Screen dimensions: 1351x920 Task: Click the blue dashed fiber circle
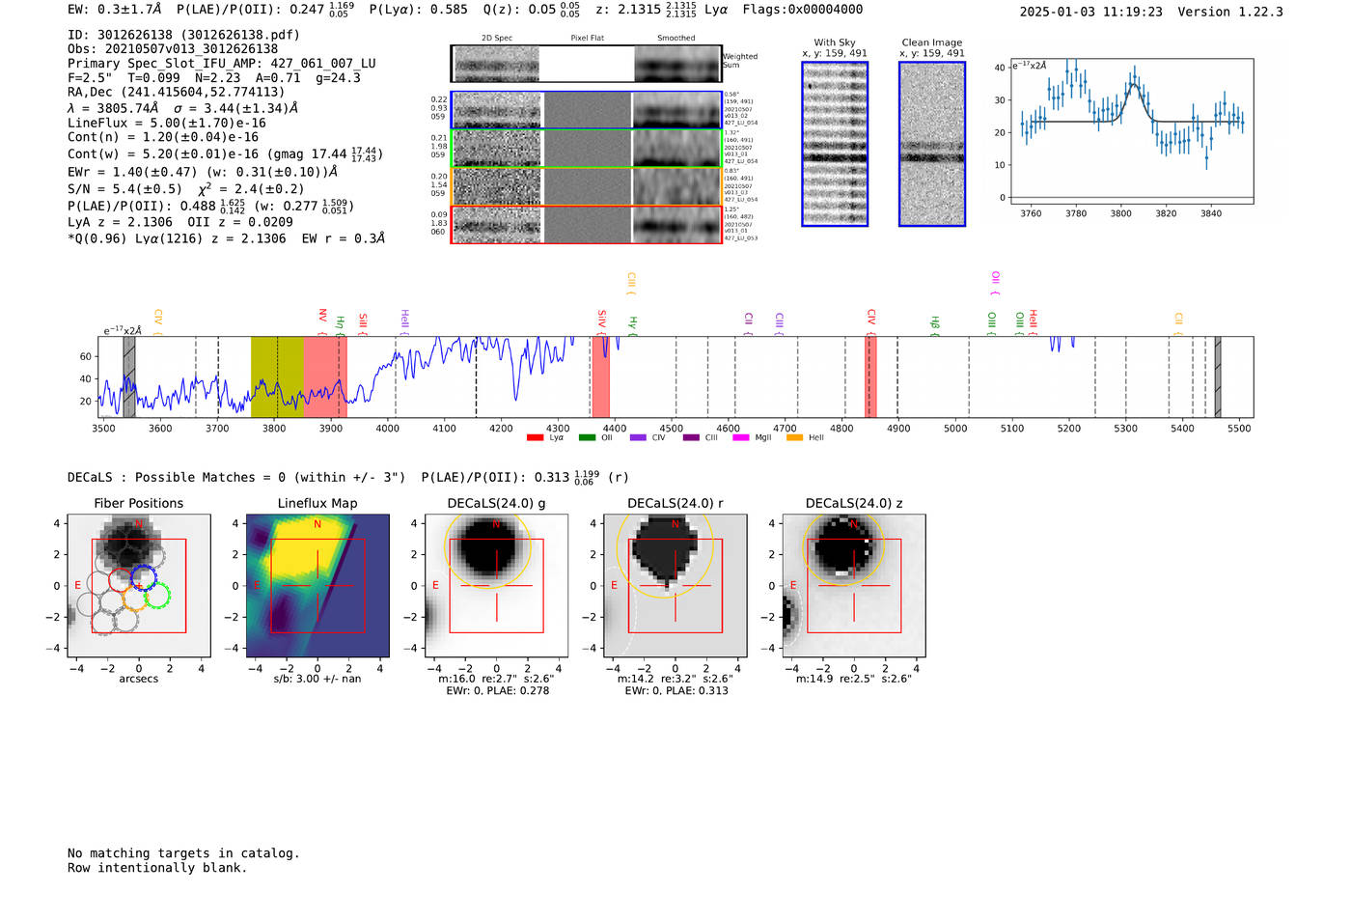point(144,578)
